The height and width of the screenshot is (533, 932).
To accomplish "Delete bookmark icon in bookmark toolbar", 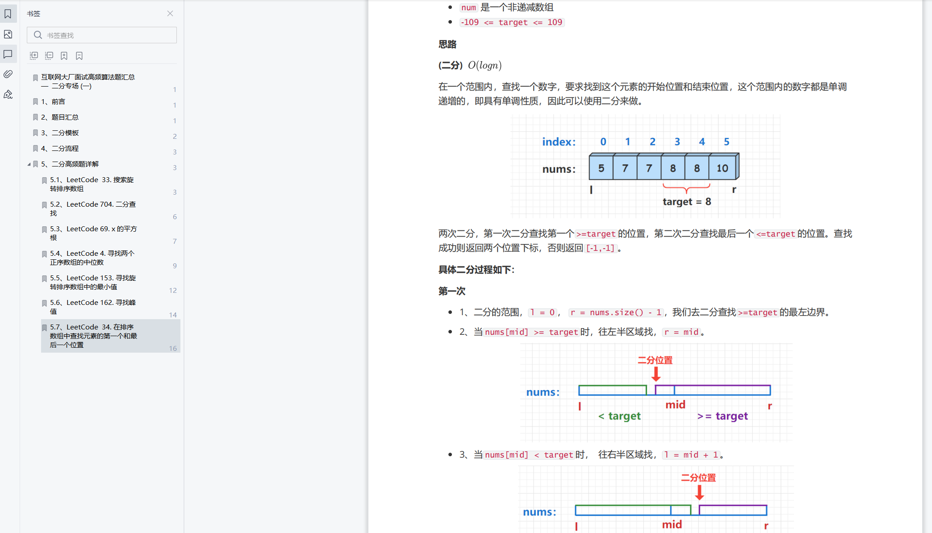I will point(79,55).
